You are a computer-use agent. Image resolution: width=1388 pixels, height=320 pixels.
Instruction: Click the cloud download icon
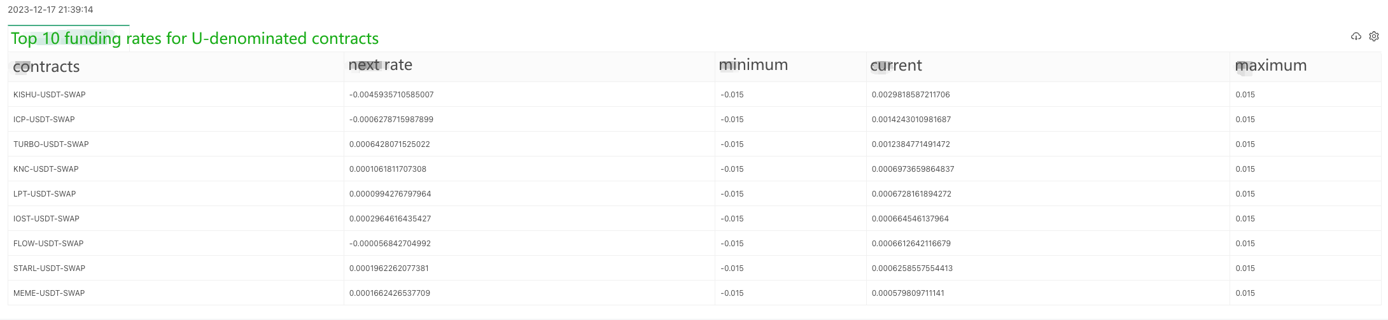click(x=1356, y=37)
